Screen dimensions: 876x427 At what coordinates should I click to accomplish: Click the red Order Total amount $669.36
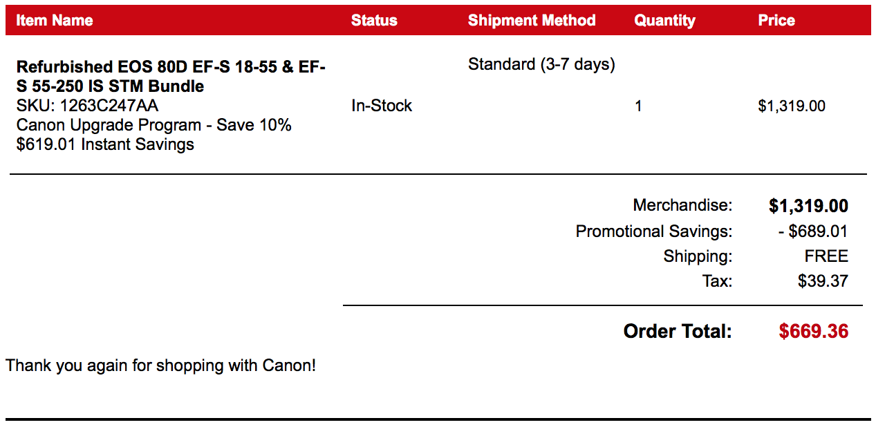click(x=813, y=332)
